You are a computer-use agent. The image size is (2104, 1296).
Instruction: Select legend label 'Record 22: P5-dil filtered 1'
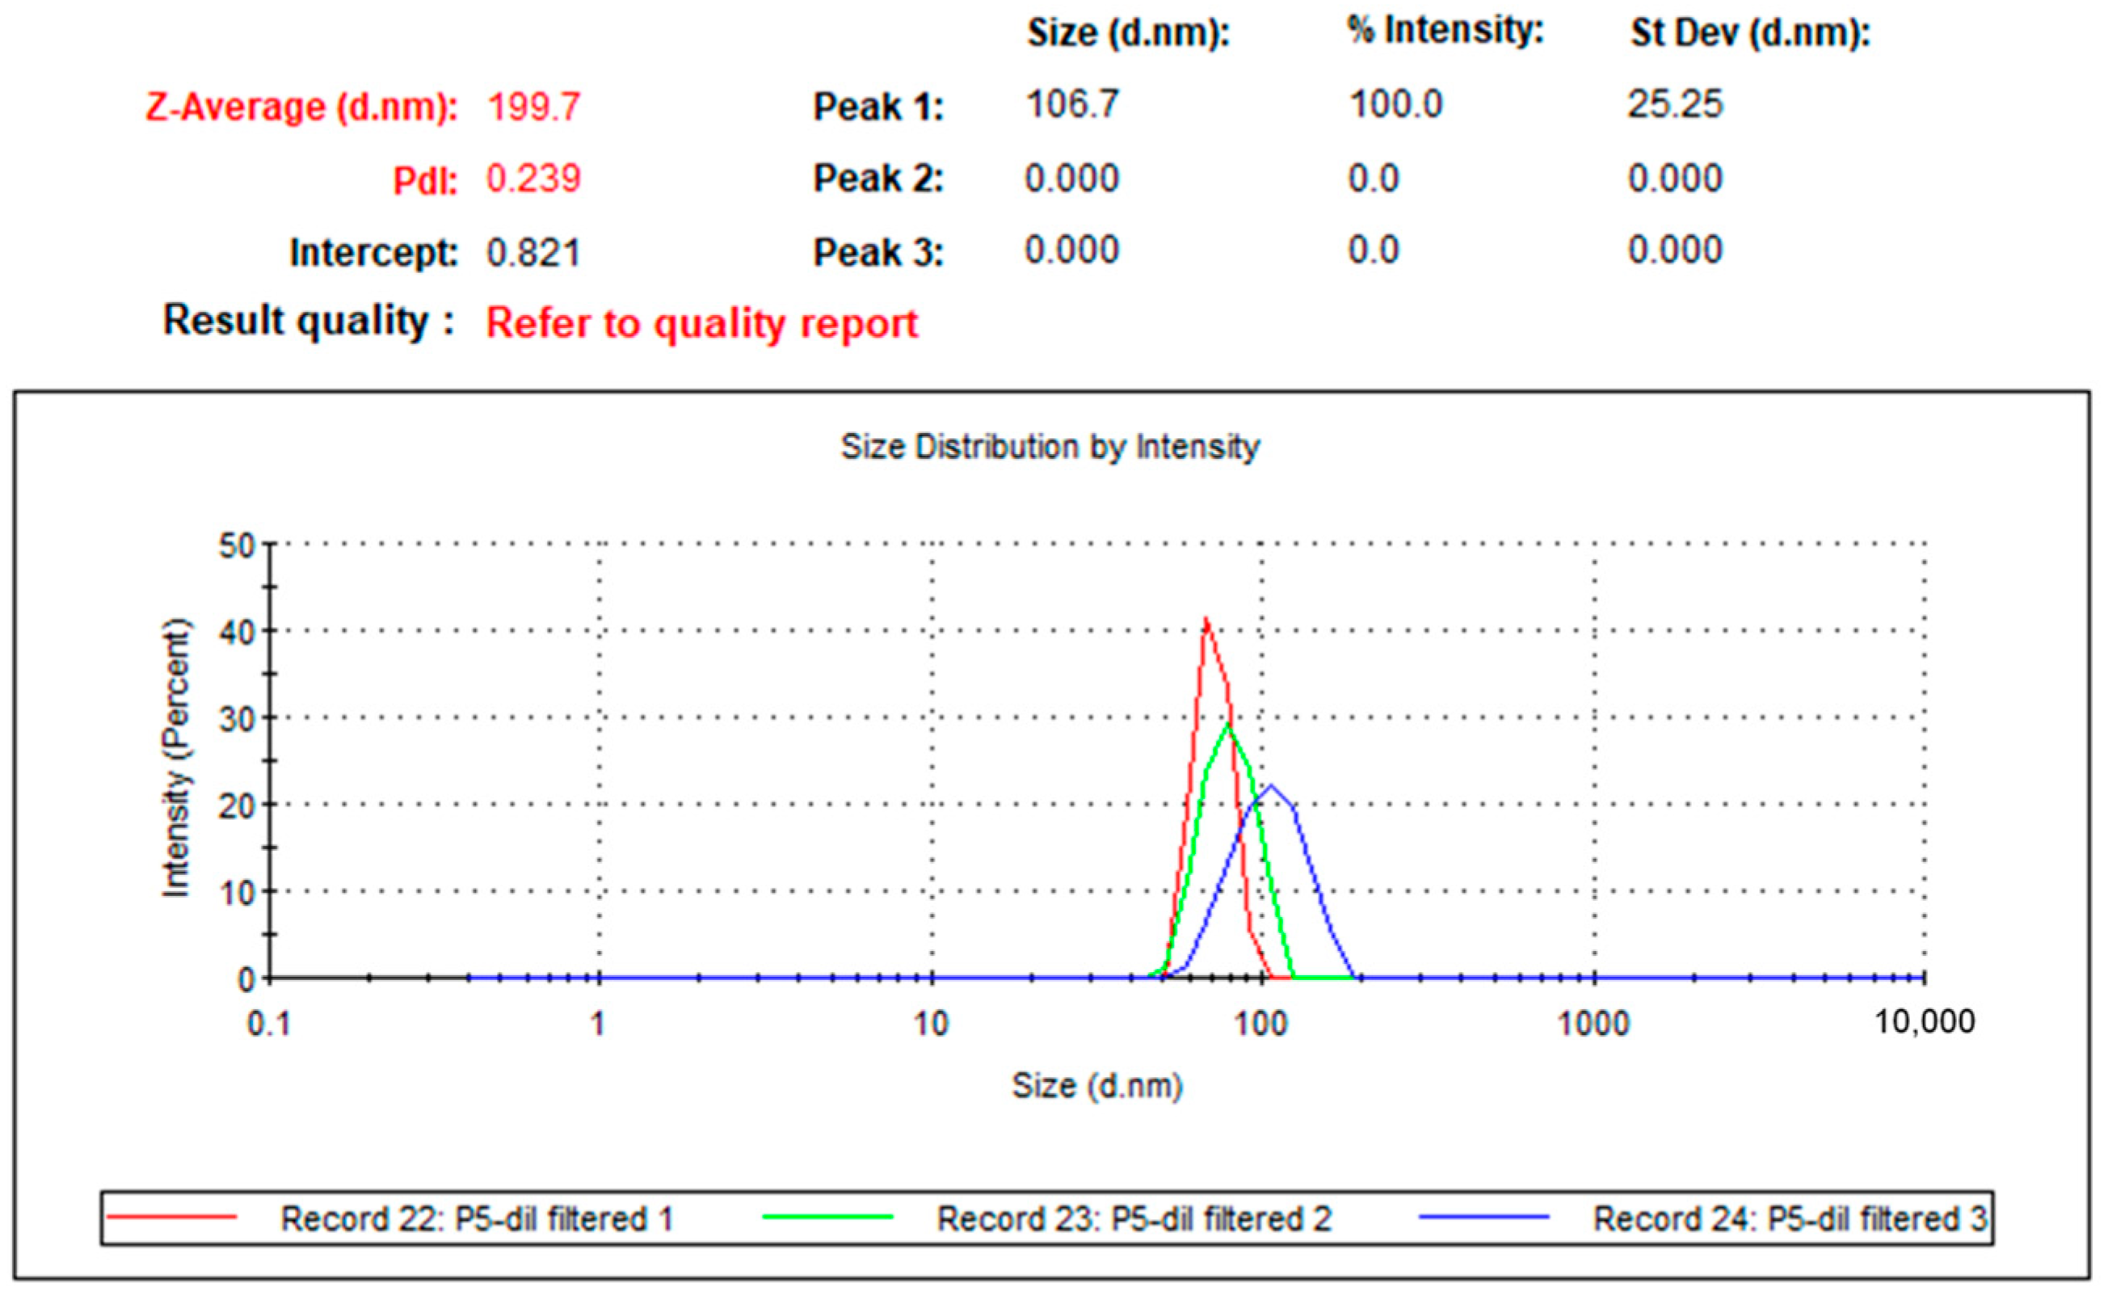(x=477, y=1219)
